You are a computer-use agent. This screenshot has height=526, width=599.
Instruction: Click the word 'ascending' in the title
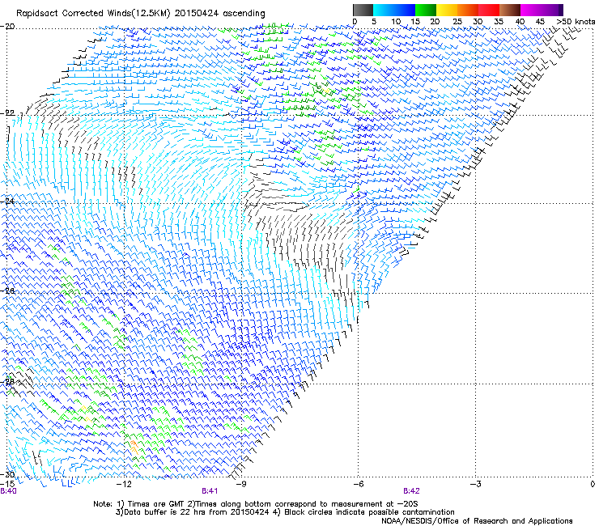[244, 14]
